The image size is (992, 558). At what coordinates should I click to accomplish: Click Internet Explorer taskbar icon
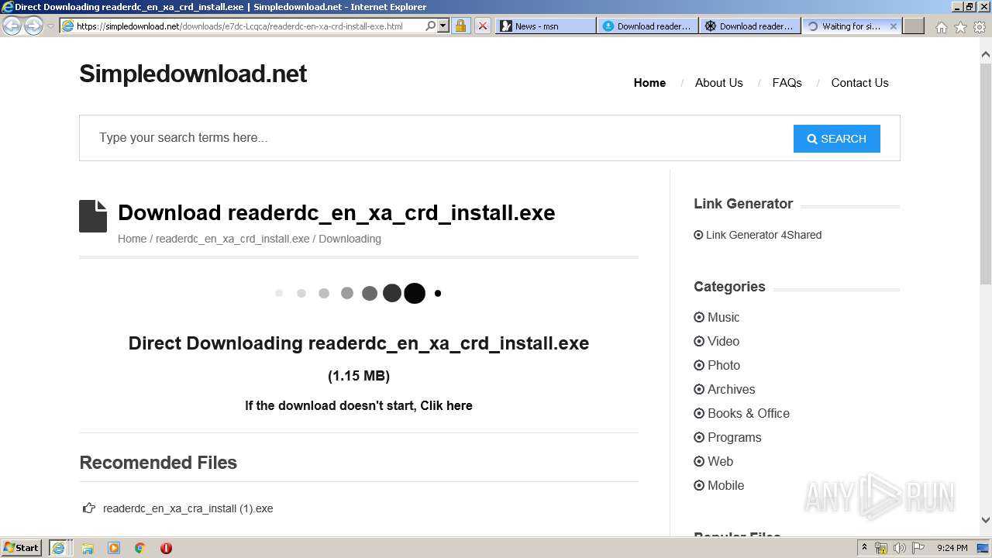pos(59,548)
